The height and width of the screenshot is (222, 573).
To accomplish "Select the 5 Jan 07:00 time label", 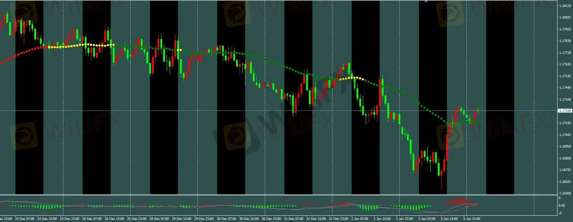I will (x=427, y=219).
